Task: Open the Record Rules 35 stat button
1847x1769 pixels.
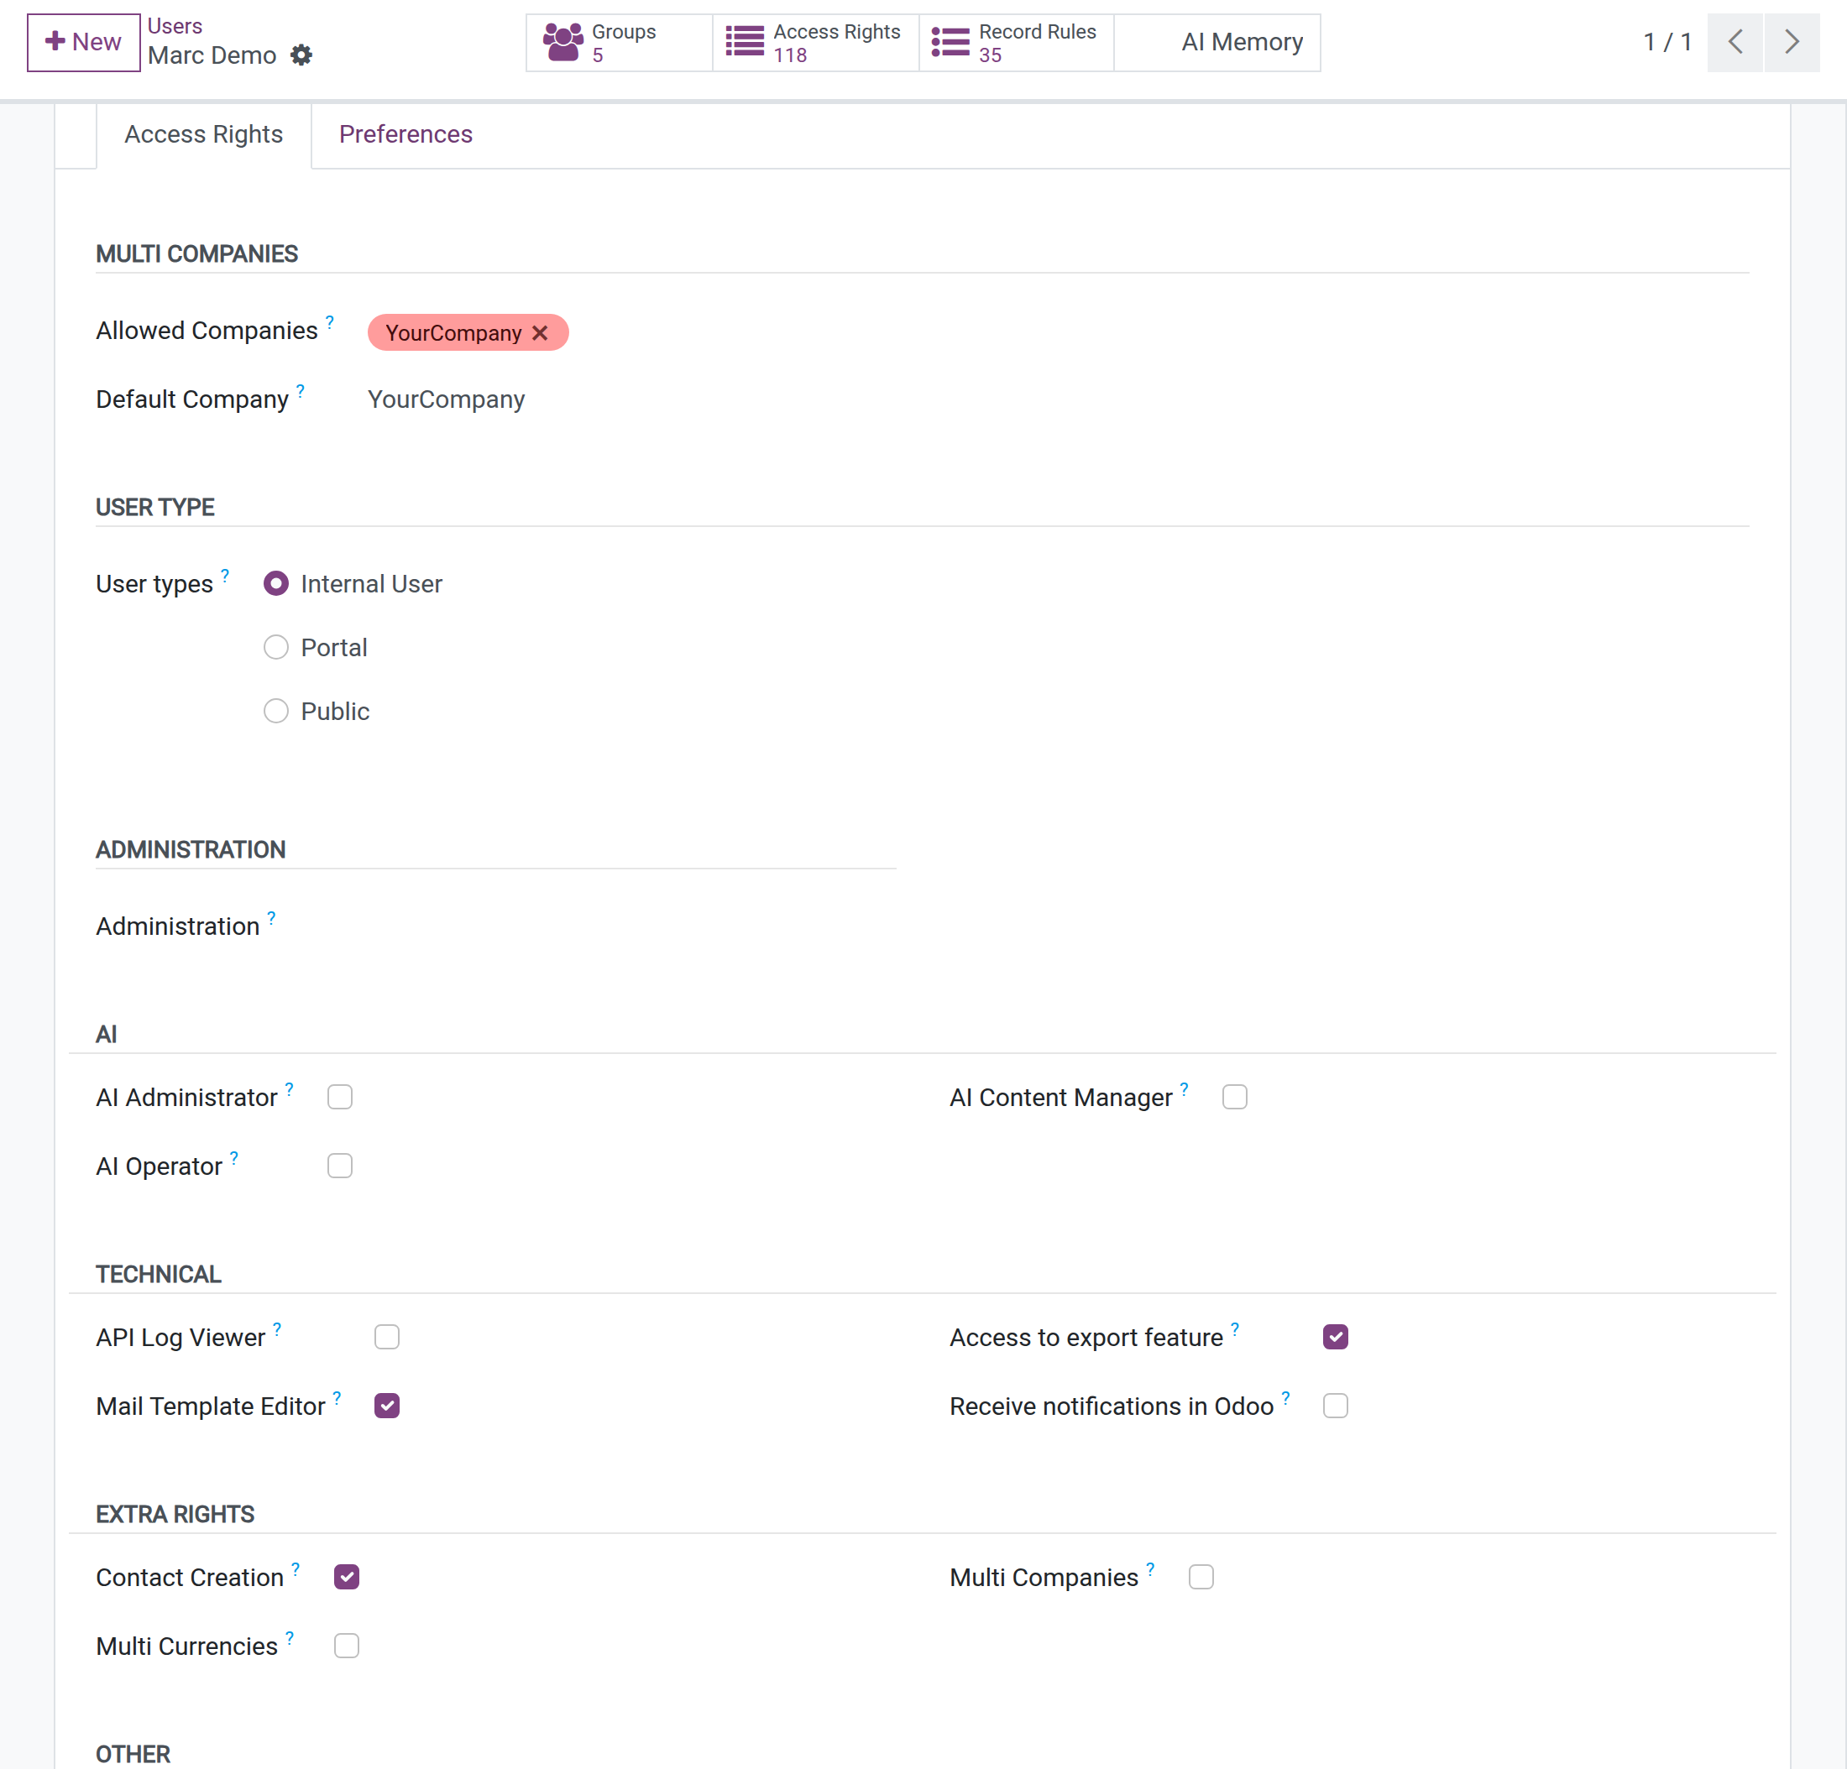Action: (x=1016, y=43)
